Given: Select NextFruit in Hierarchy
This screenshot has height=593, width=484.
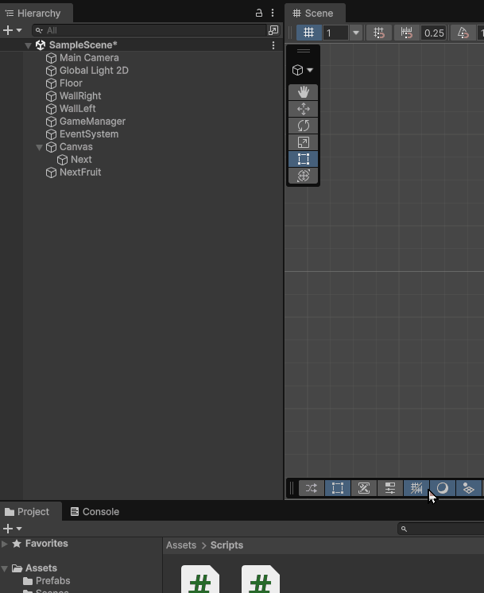Looking at the screenshot, I should [80, 172].
